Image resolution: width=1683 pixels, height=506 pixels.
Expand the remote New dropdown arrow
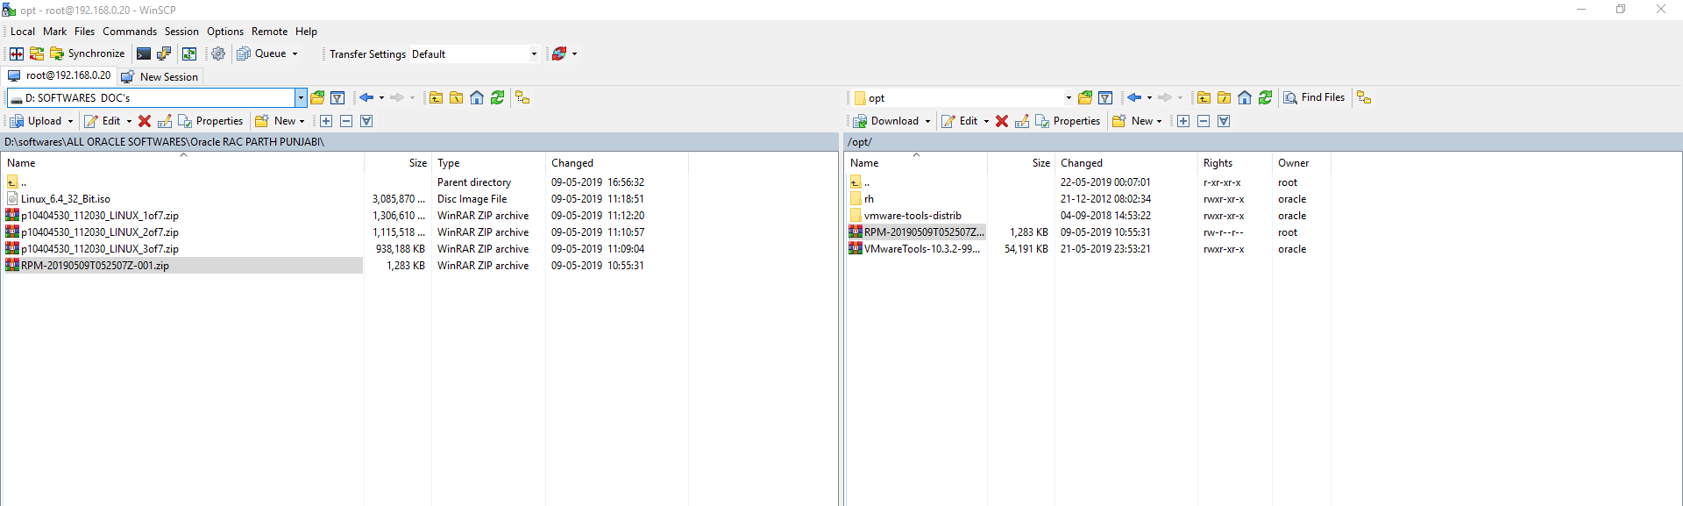point(1159,121)
